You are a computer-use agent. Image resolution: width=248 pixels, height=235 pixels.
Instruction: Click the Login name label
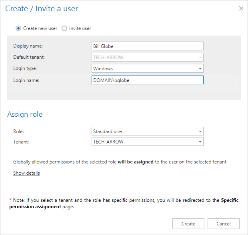click(x=26, y=80)
